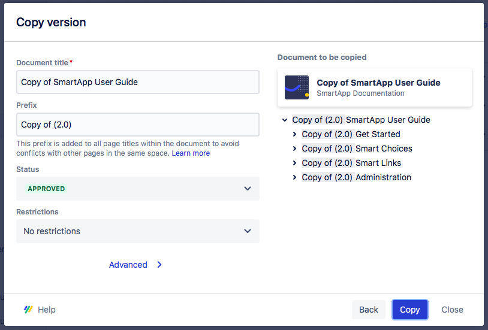The height and width of the screenshot is (330, 488).
Task: Click the chevron arrow next to Advanced
Action: 159,265
